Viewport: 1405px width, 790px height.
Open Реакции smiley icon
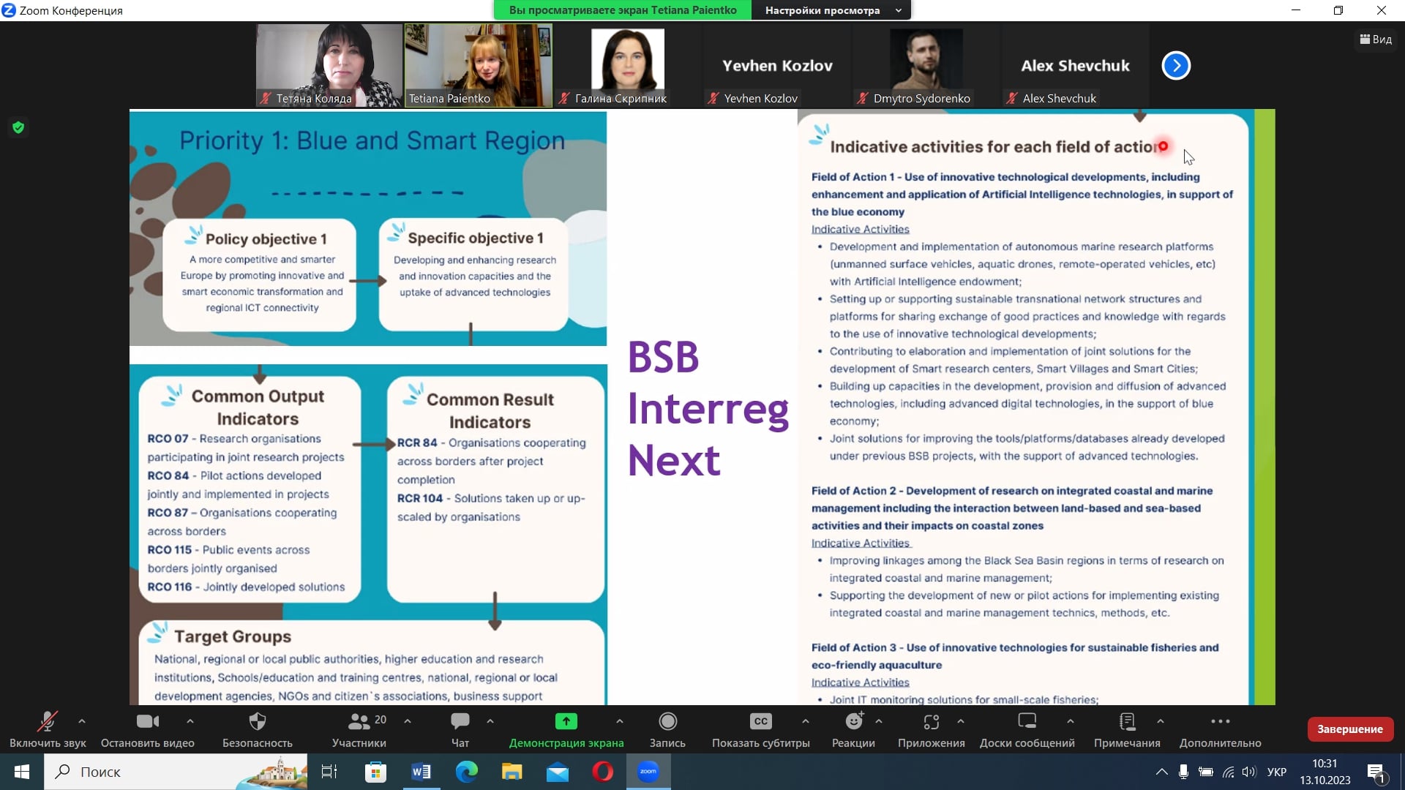point(854,722)
